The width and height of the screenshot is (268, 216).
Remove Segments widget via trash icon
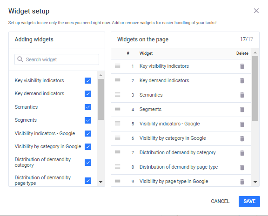(242, 109)
